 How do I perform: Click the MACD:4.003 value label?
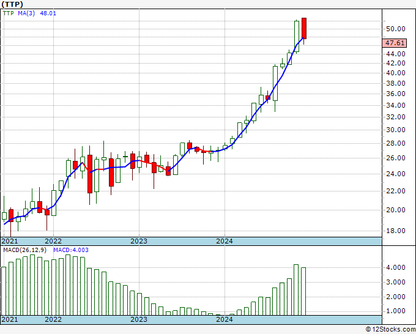click(67, 251)
